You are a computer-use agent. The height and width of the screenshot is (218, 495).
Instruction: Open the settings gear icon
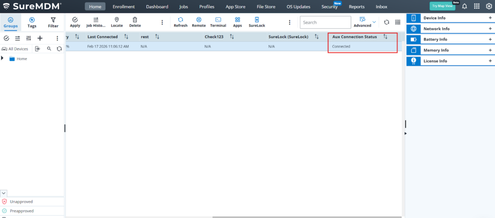tap(488, 6)
